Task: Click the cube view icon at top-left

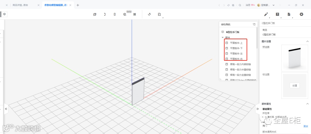Action: click(4, 14)
